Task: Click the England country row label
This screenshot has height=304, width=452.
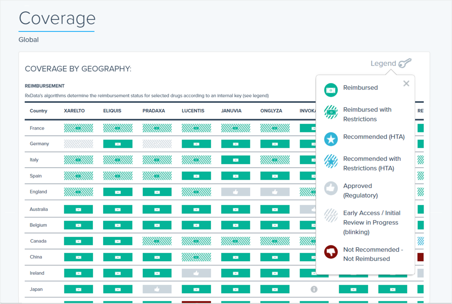Action: tap(38, 192)
